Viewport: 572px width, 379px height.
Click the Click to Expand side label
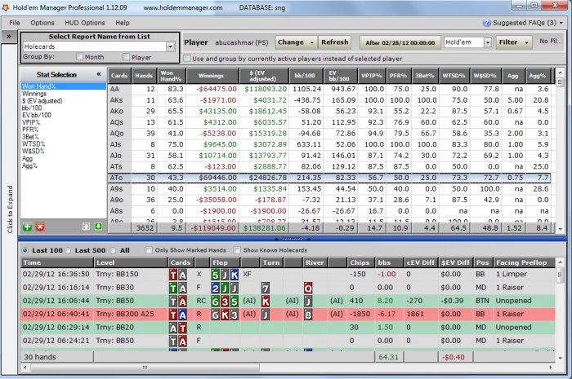(10, 209)
